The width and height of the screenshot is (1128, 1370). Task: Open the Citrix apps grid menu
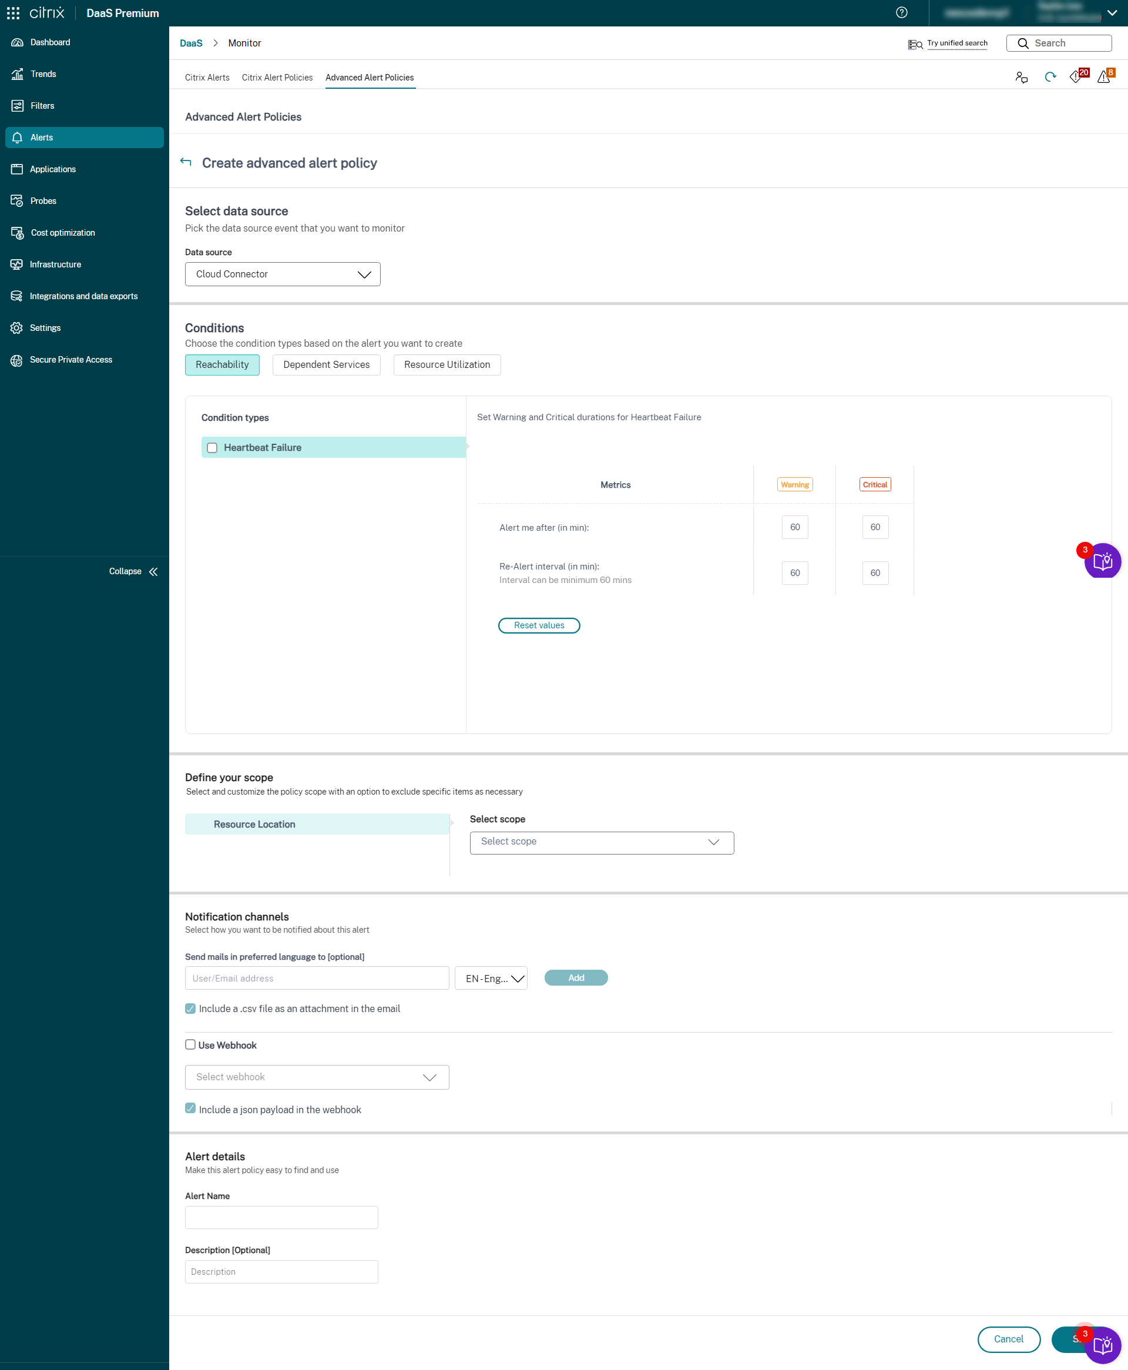click(13, 13)
